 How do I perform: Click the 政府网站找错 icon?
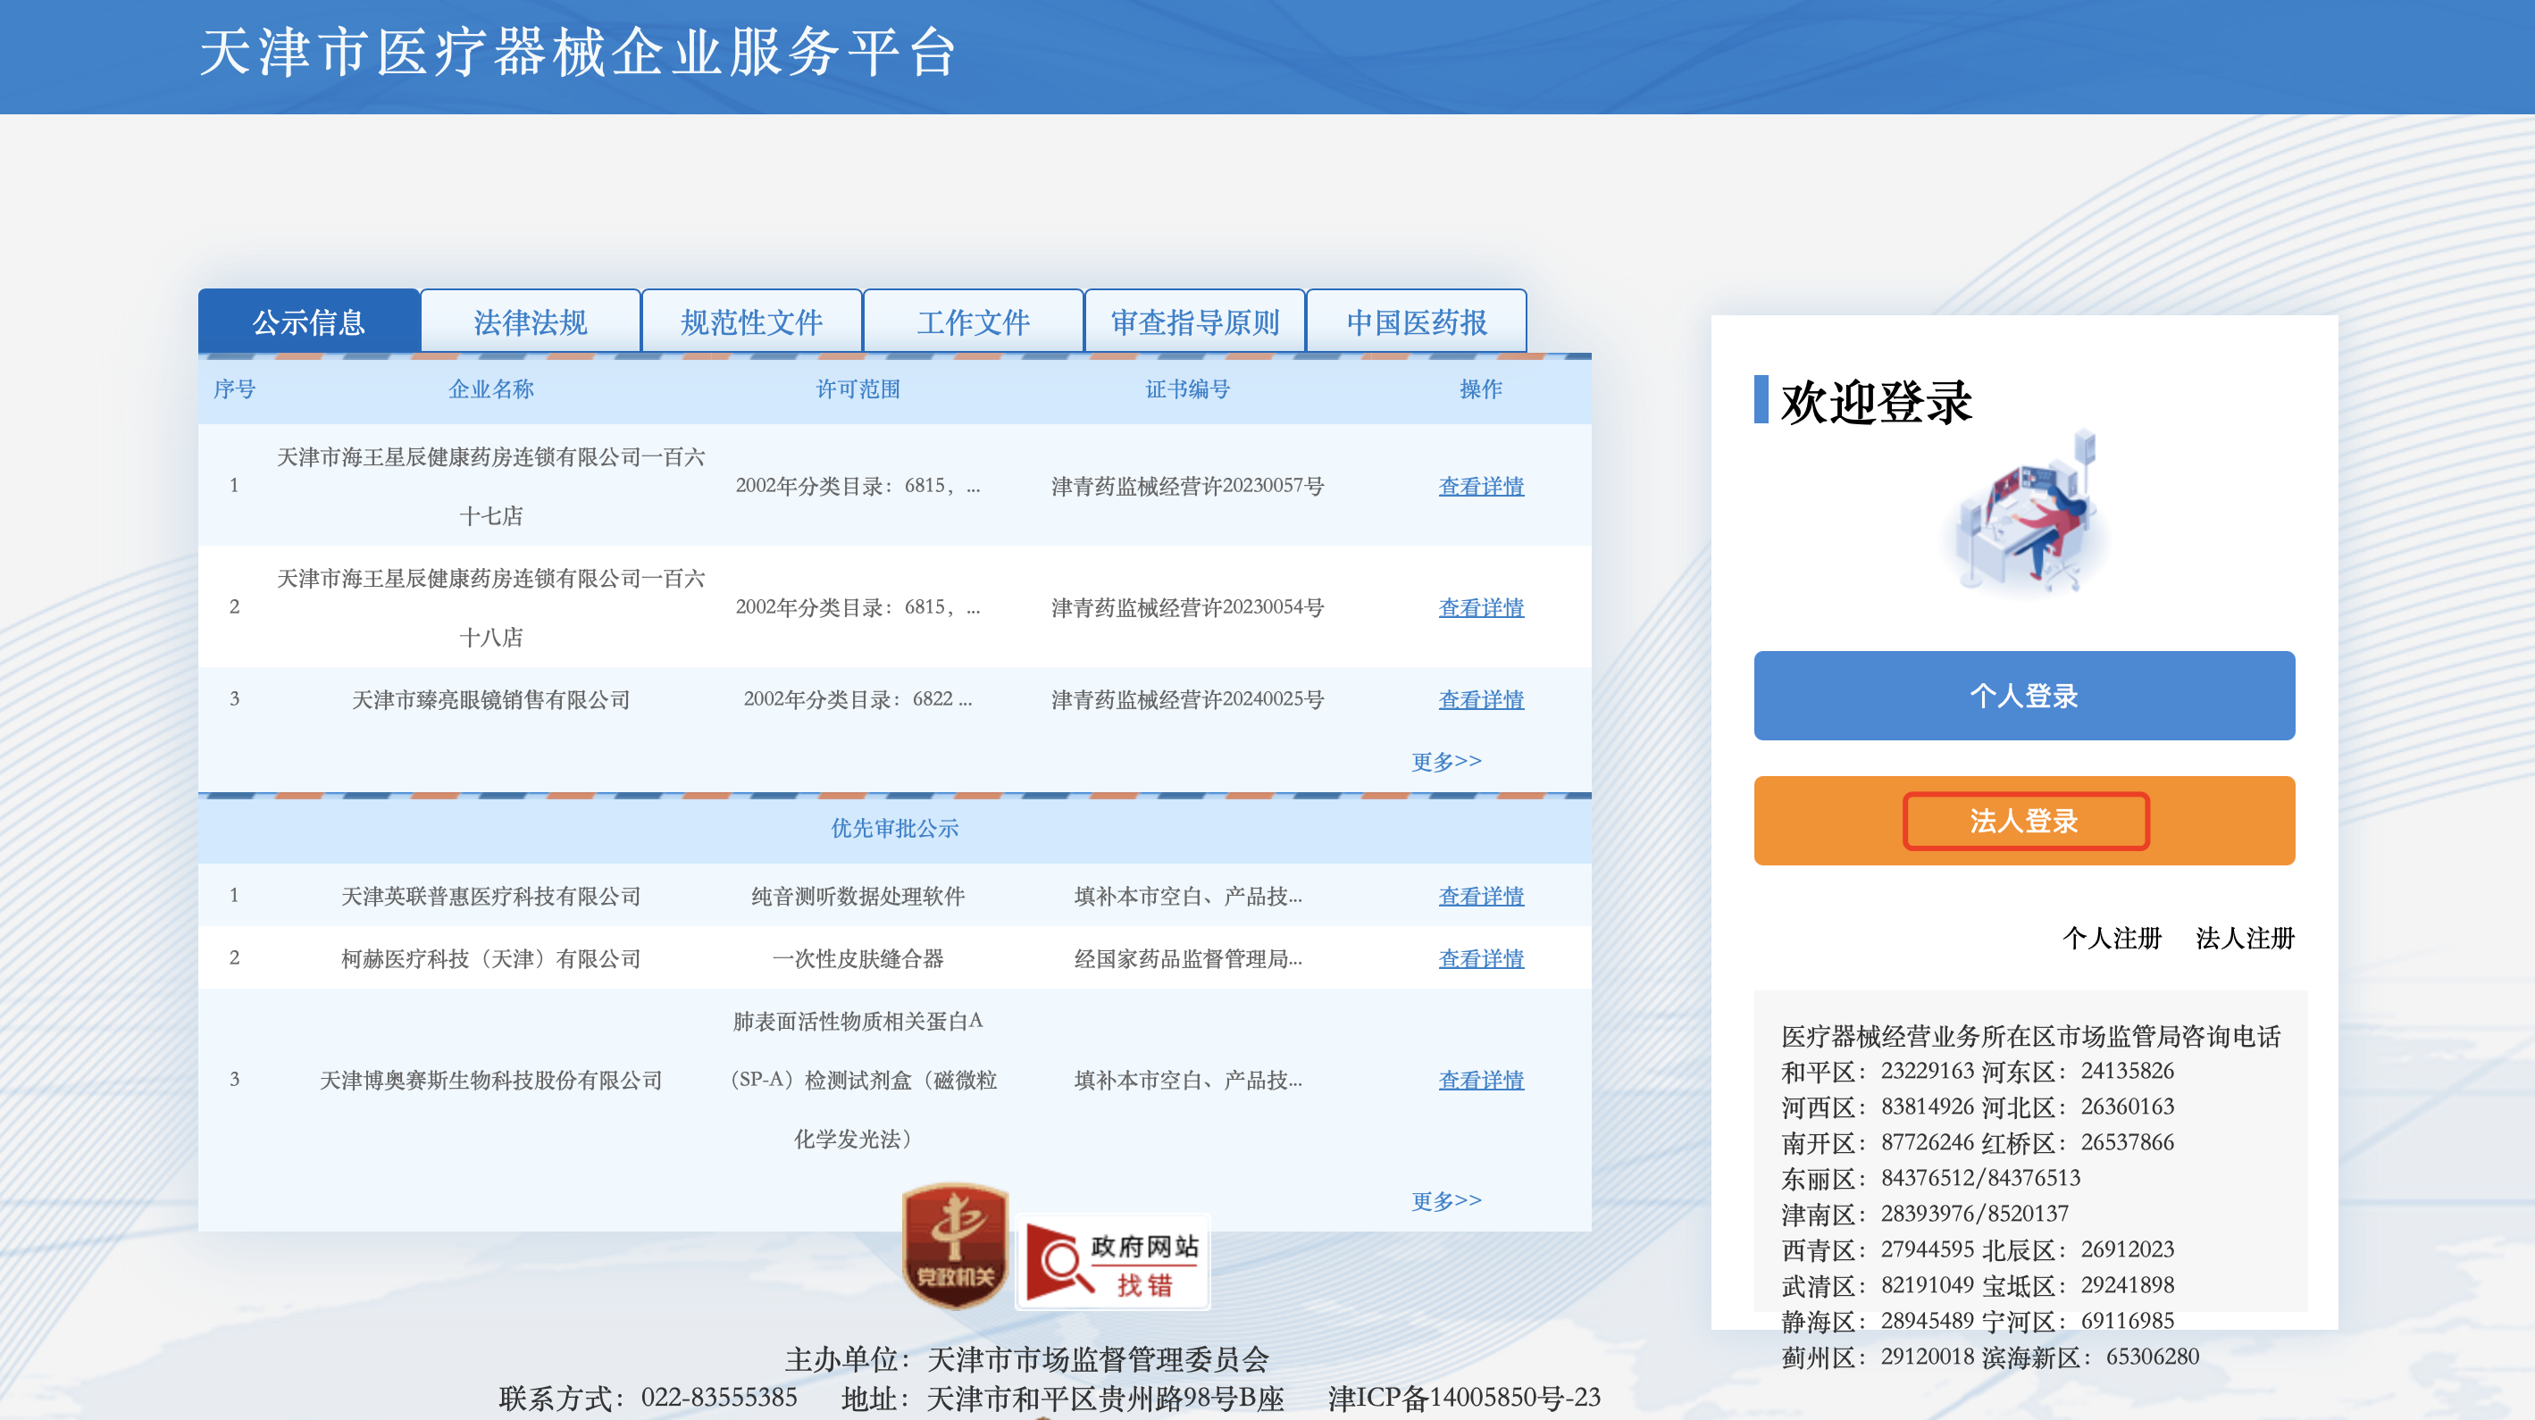[x=1113, y=1263]
